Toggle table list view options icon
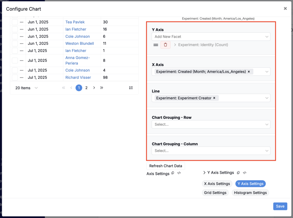The height and width of the screenshot is (218, 293). click(x=131, y=88)
